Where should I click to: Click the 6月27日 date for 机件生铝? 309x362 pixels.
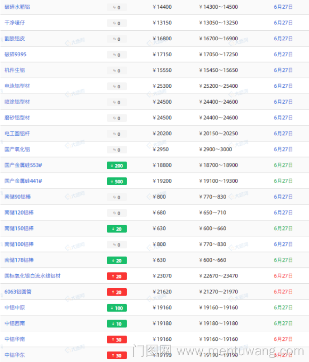(x=283, y=70)
